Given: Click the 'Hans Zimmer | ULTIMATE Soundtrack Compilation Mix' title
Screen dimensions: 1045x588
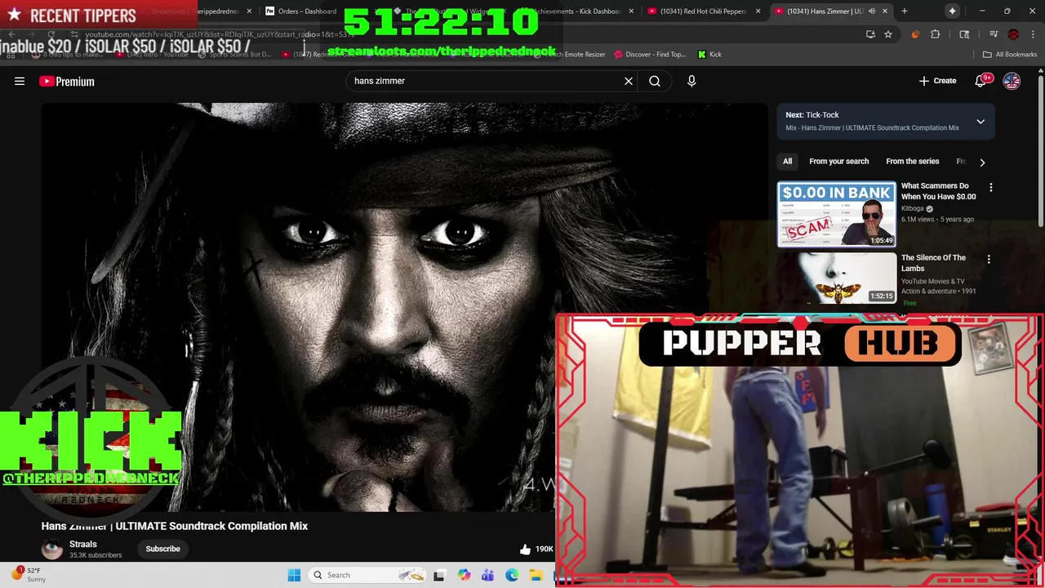Looking at the screenshot, I should [175, 526].
